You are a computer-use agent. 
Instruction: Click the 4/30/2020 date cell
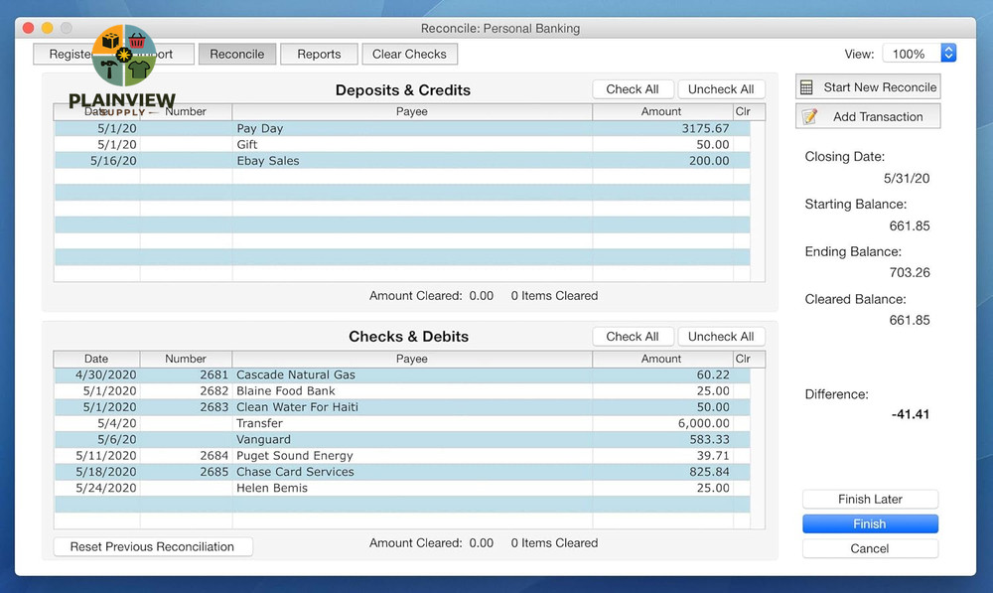tap(106, 375)
